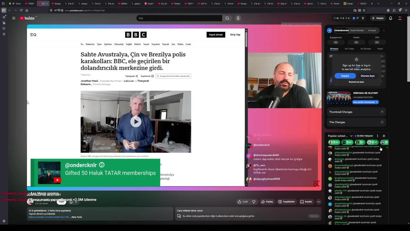This screenshot has width=410, height=231.
Task: Select the 1st 28 days tab
Action: tap(365, 49)
